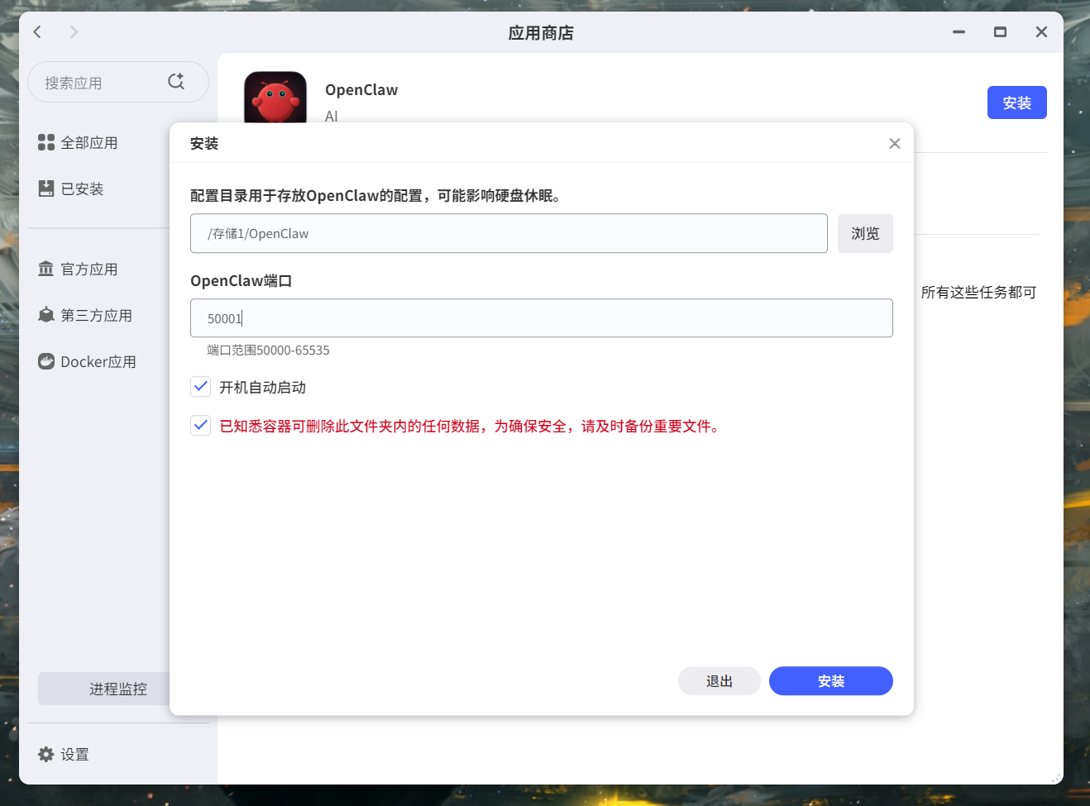Click the 浏览 button to browse directories
Screen dimensions: 1090x806
[x=865, y=233]
